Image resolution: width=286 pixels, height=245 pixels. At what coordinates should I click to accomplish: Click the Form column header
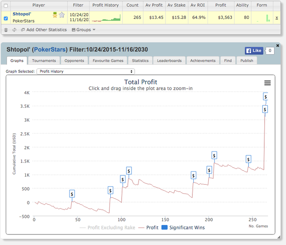[262, 5]
